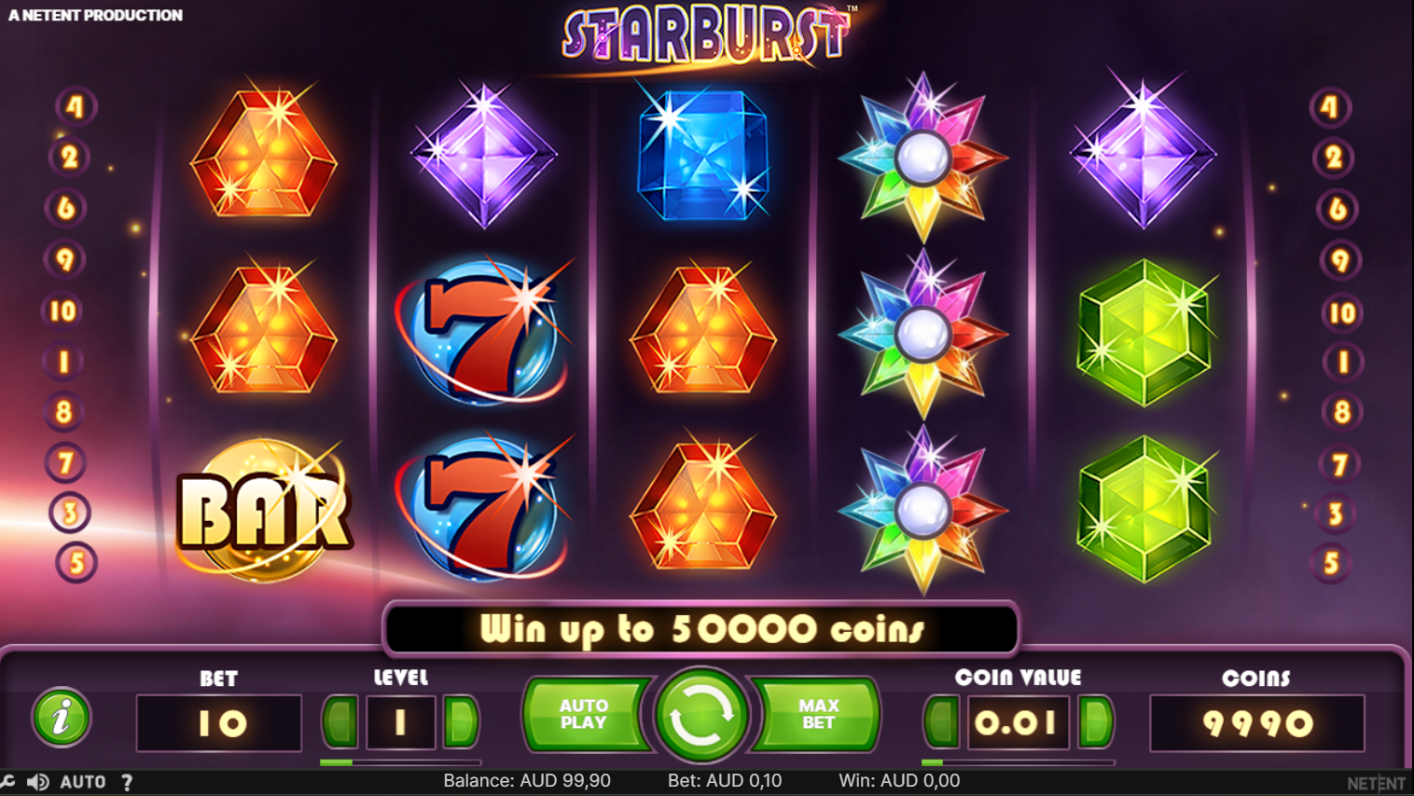
Task: Mute sound with the speaker icon
Action: pos(38,782)
